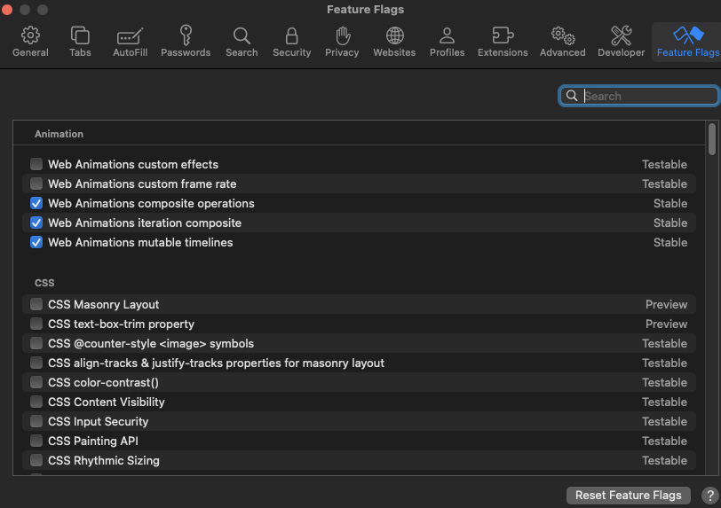Enable Web Animations custom effects
Viewport: 721px width, 508px height.
(36, 164)
